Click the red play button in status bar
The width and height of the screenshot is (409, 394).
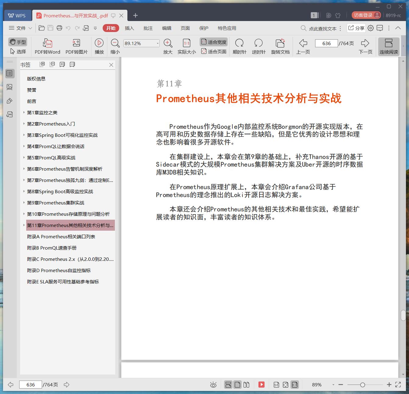[x=261, y=385]
